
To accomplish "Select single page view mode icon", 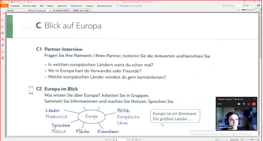I will pos(217,140).
